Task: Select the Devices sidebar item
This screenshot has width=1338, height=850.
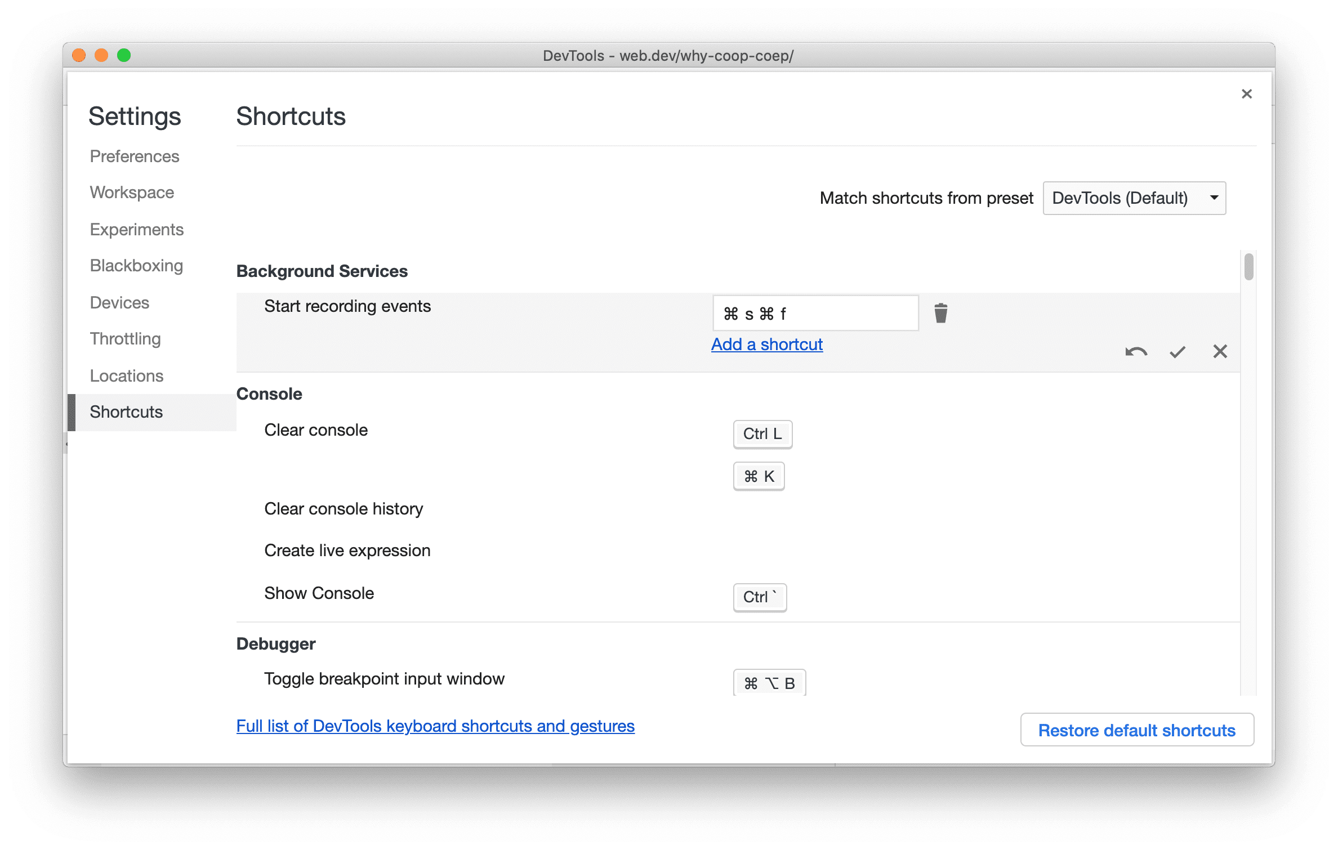Action: click(x=119, y=302)
